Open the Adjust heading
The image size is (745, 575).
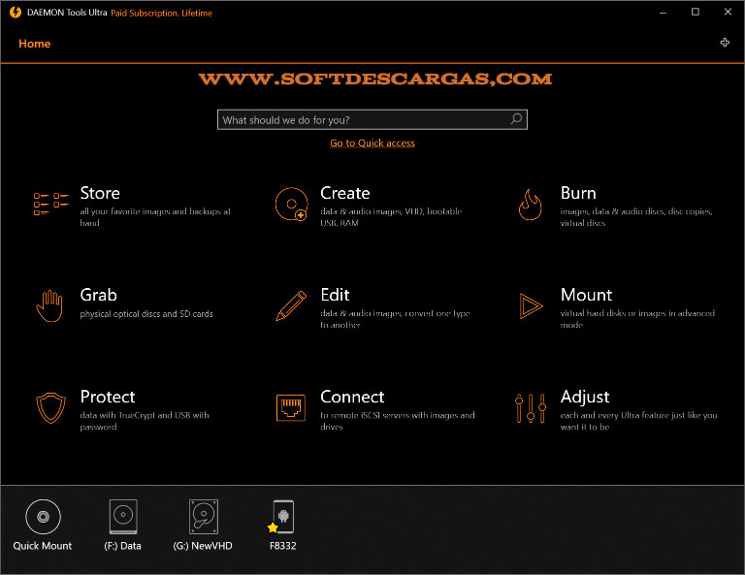(585, 397)
